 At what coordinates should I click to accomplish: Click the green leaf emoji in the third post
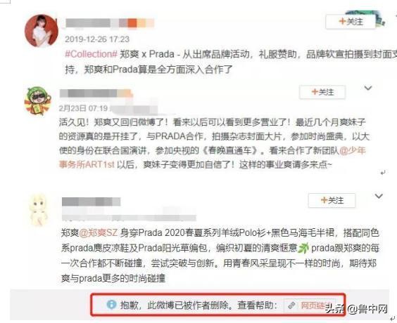pos(303,248)
